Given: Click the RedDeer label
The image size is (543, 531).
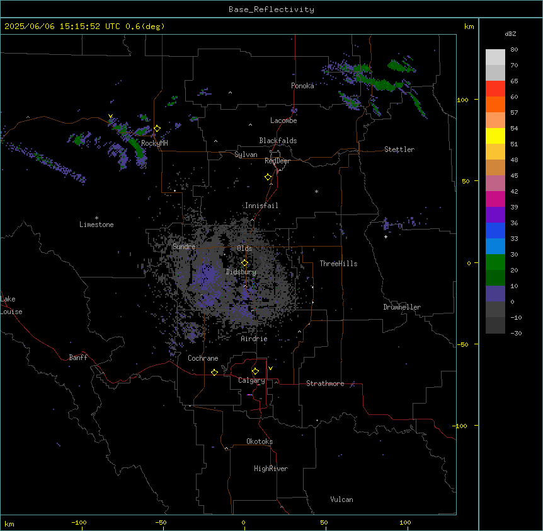Looking at the screenshot, I should coord(277,161).
